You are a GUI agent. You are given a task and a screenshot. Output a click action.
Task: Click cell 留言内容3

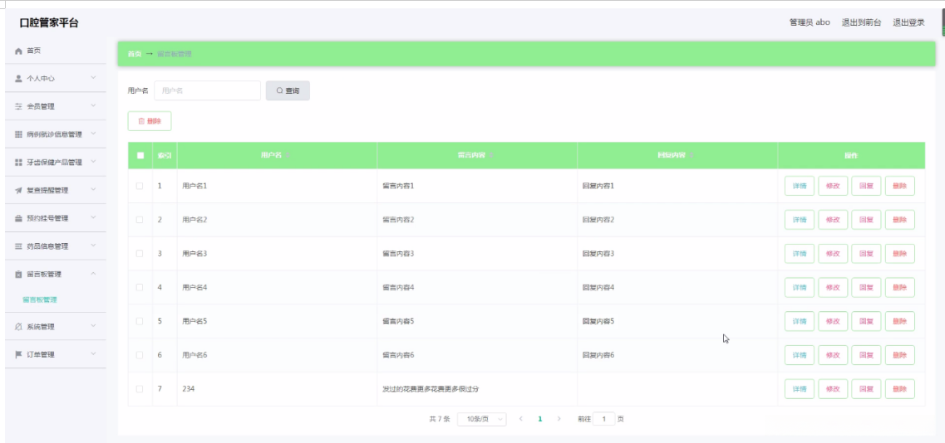tap(398, 253)
